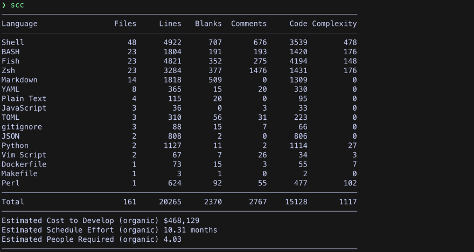Click total lines value 20265
The image size is (474, 252).
pyautogui.click(x=170, y=201)
